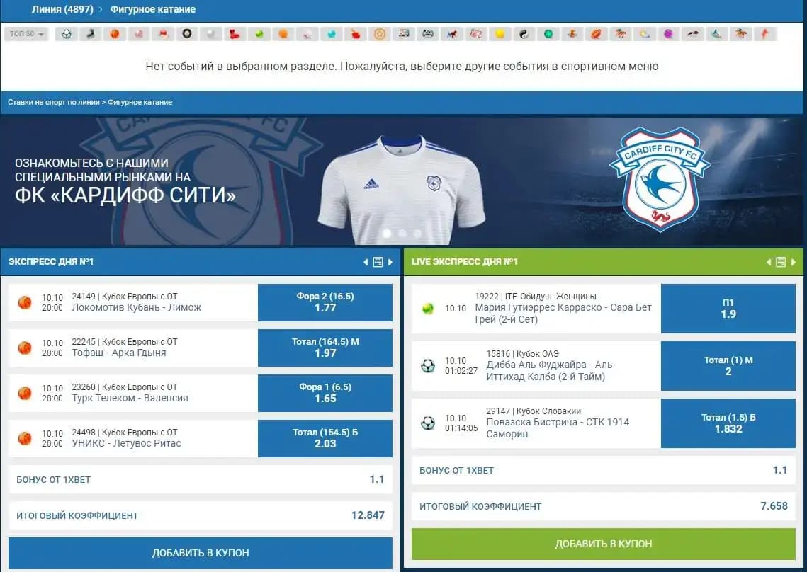Select the ice skate sport icon

point(91,34)
